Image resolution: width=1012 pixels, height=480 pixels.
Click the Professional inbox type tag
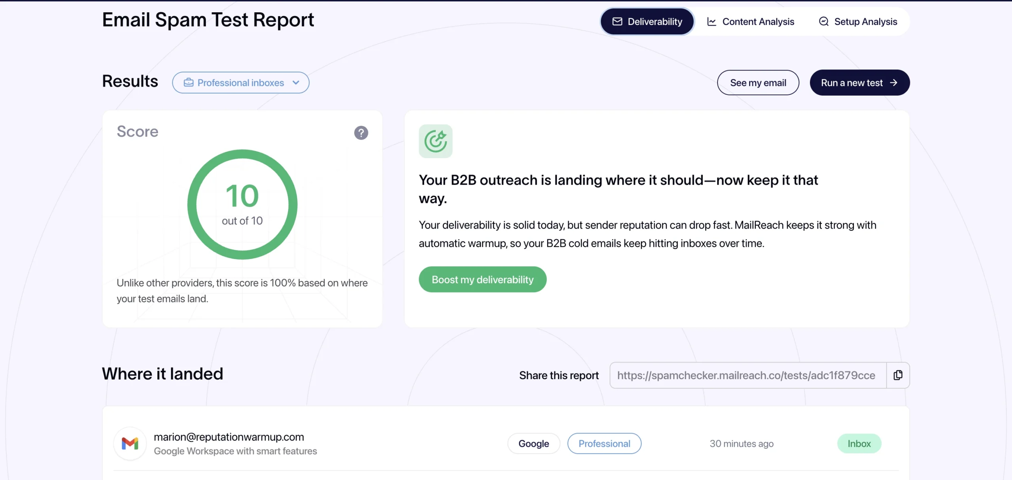(604, 444)
